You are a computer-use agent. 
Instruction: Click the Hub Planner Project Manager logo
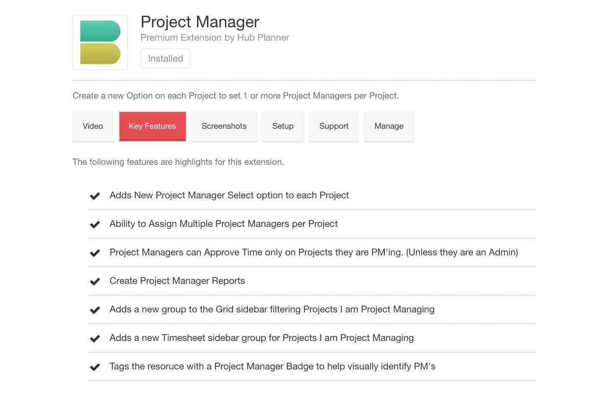100,42
